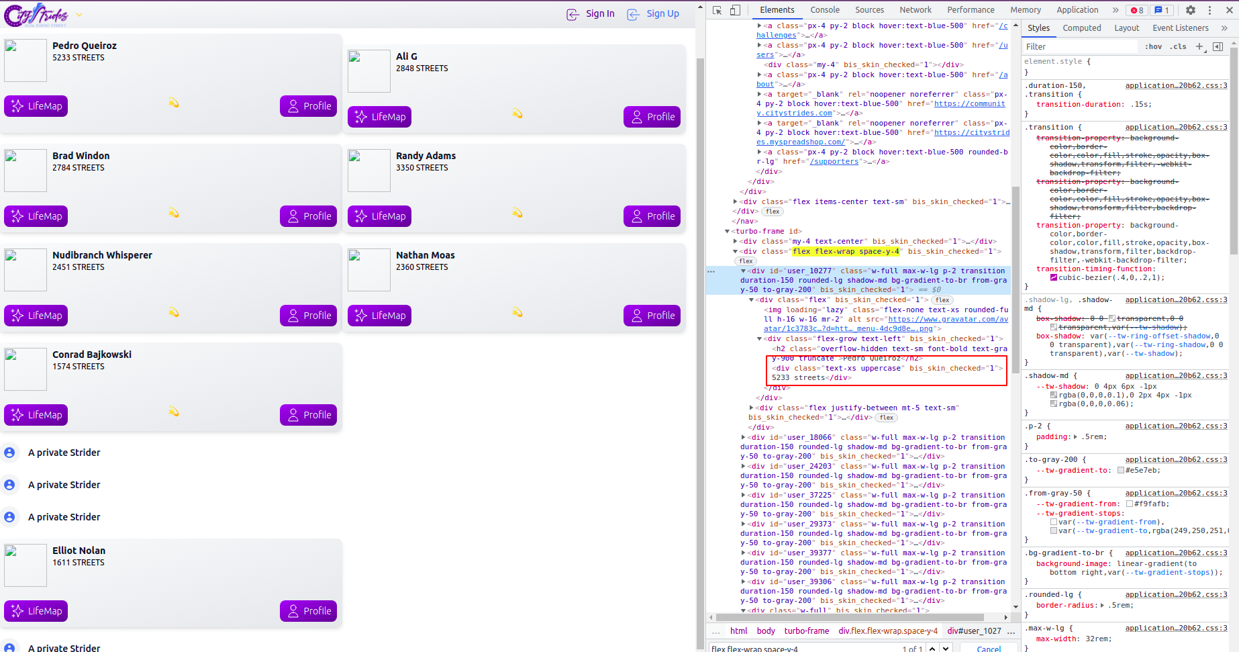1239x652 pixels.
Task: Click the styles Filter input field
Action: [x=1081, y=46]
